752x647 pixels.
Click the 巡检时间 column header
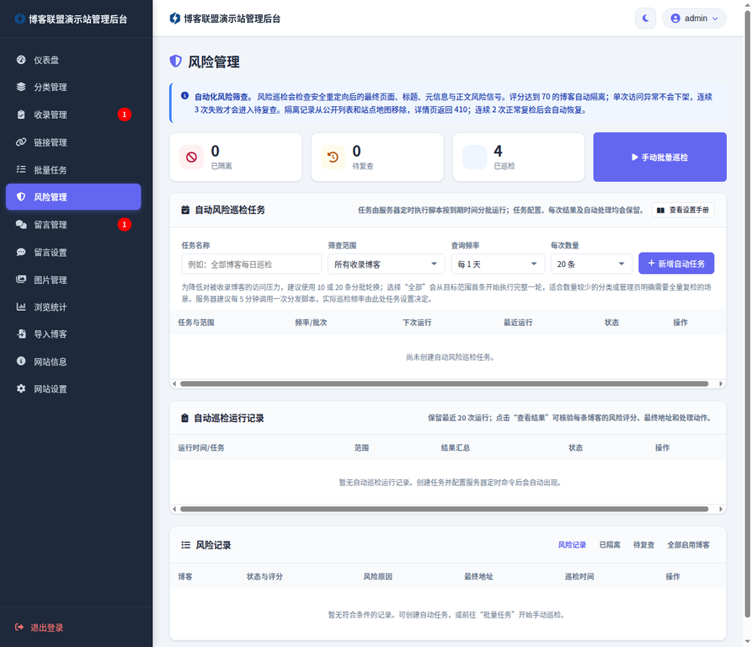point(579,576)
